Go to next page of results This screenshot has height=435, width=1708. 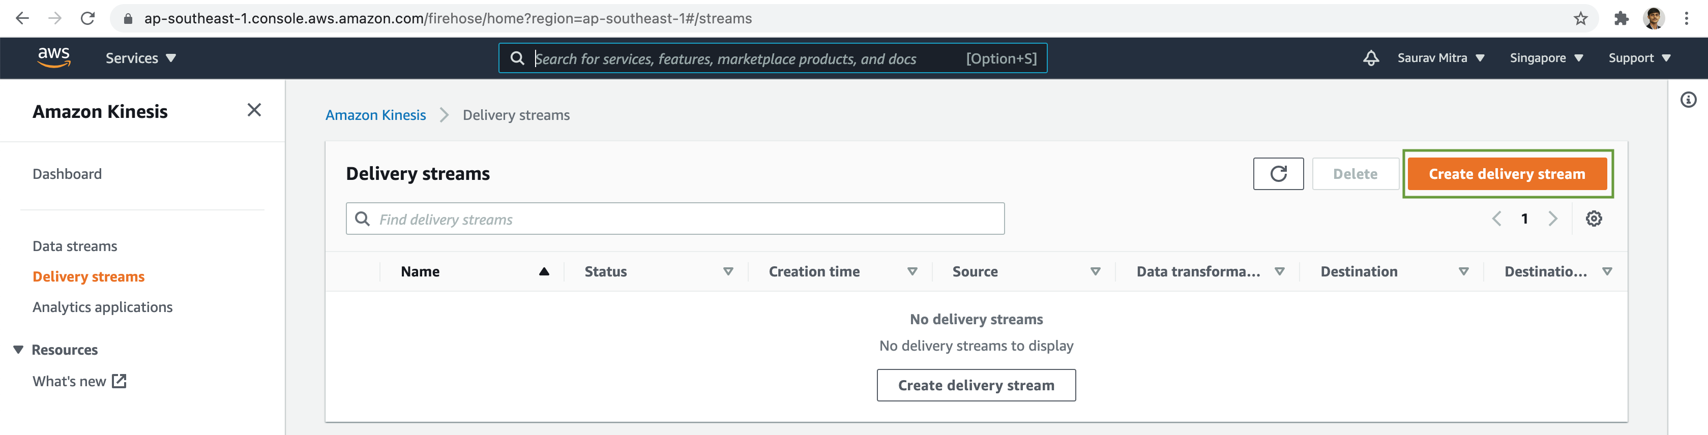(x=1552, y=219)
